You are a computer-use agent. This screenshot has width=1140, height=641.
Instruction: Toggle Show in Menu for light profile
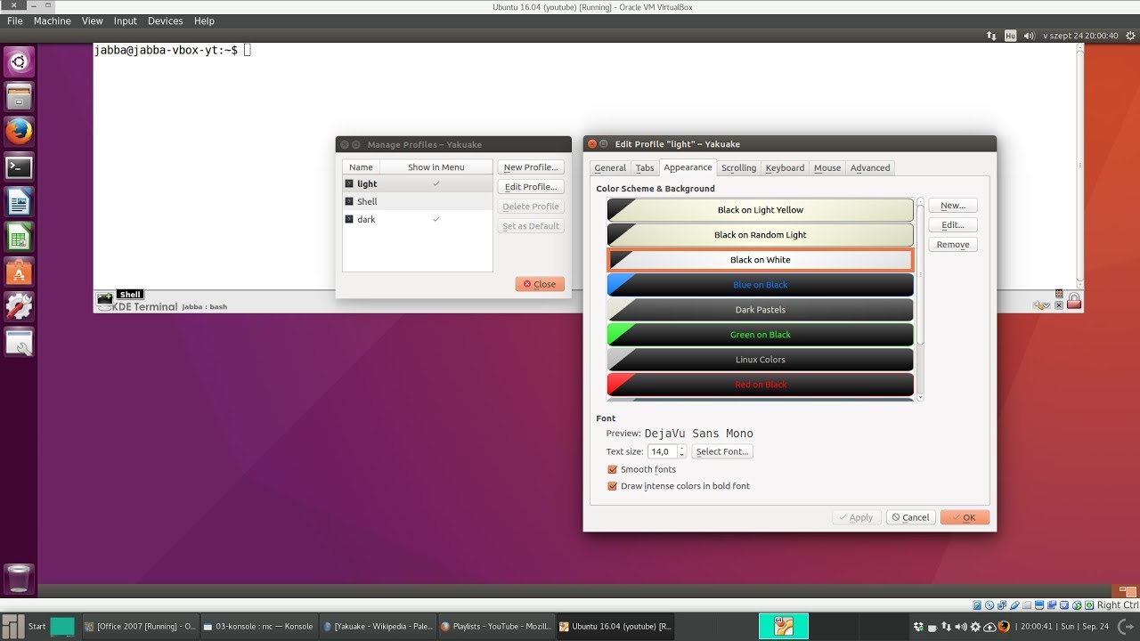point(436,183)
